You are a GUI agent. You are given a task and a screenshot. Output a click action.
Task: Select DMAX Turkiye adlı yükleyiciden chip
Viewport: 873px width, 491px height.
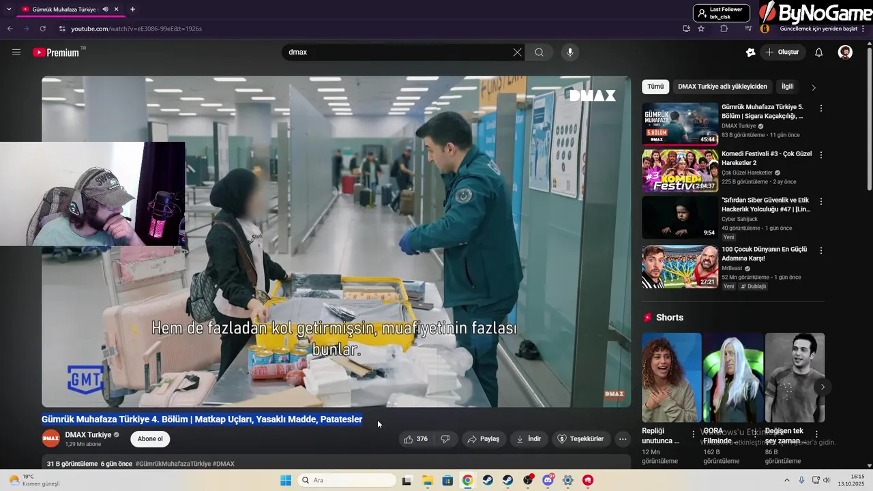point(722,87)
